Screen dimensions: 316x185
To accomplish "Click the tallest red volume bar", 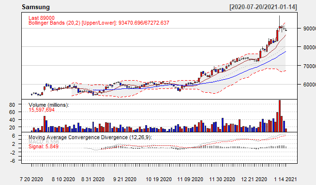I will coord(280,116).
